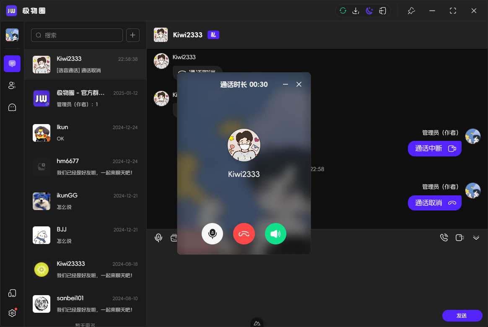Click Kiwi2333 avatar in chat header
Screen dimensions: 488x327
point(161,35)
